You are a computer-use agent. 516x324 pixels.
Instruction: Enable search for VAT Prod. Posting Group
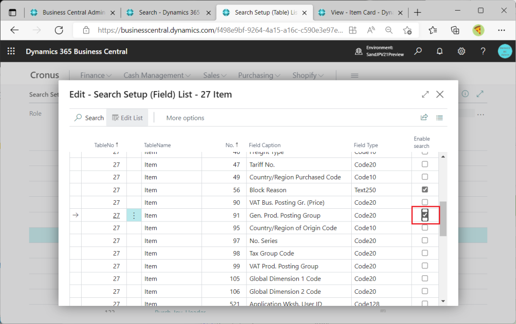(425, 266)
